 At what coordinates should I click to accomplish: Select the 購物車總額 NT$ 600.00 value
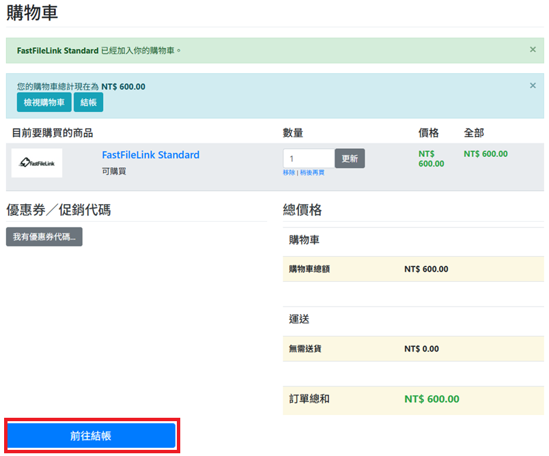tap(426, 269)
